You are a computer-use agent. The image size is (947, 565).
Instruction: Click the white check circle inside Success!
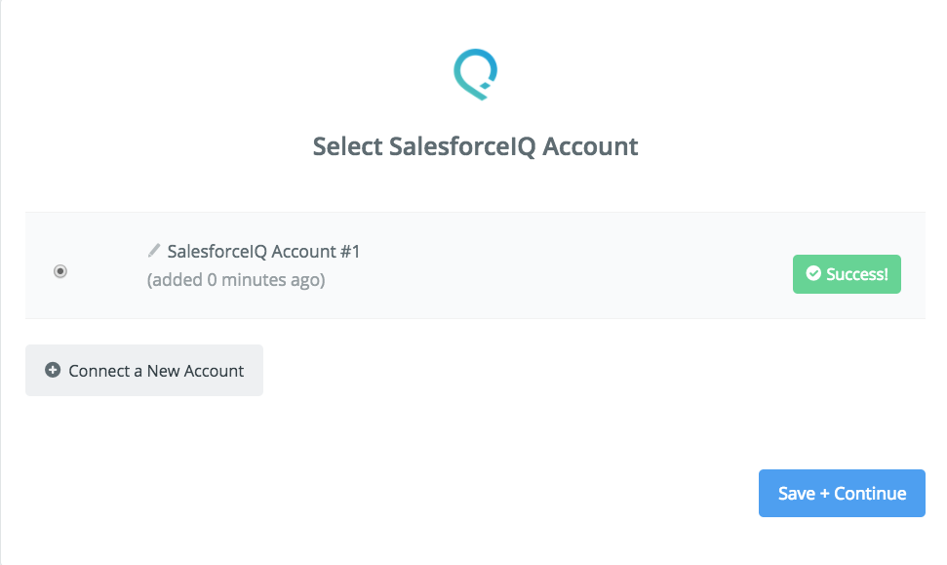coord(813,274)
